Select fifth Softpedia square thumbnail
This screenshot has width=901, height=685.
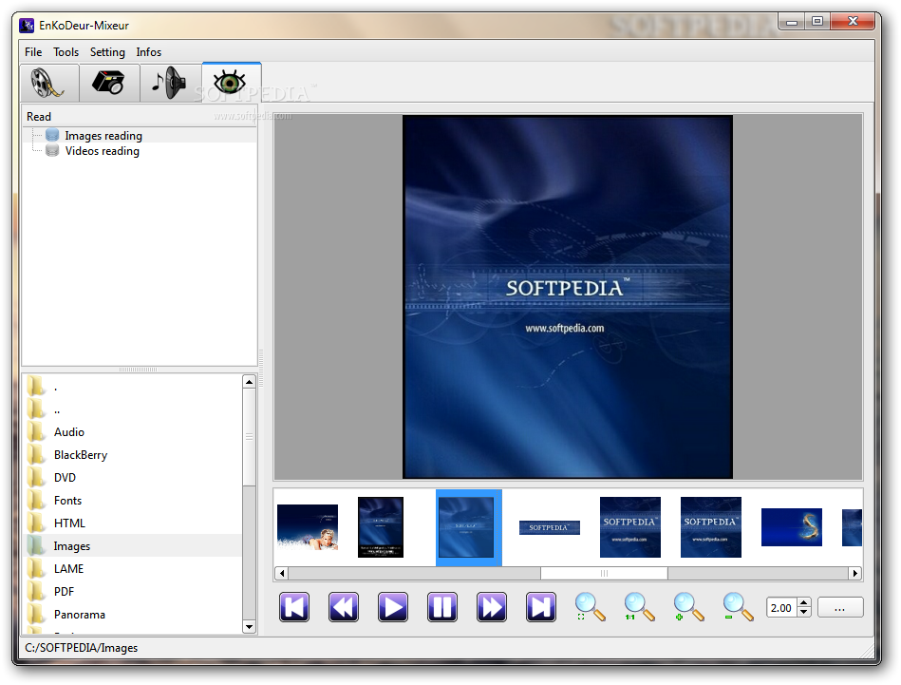[x=630, y=527]
